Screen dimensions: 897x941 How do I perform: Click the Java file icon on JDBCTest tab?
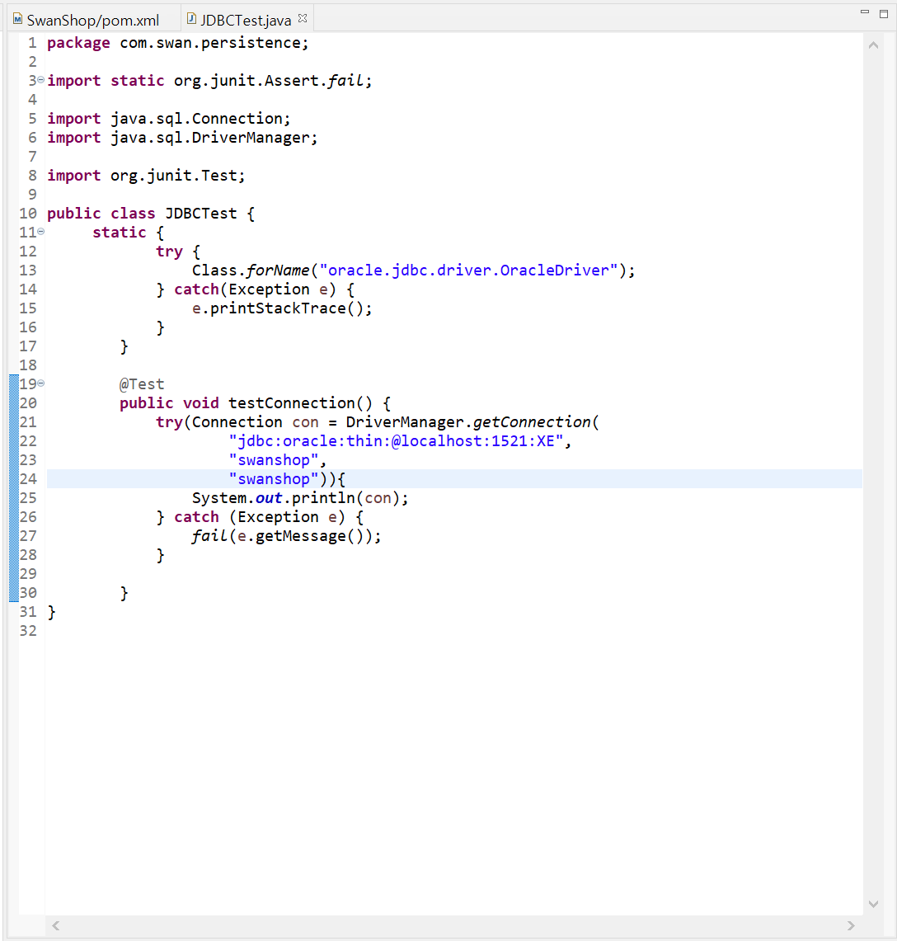[191, 19]
